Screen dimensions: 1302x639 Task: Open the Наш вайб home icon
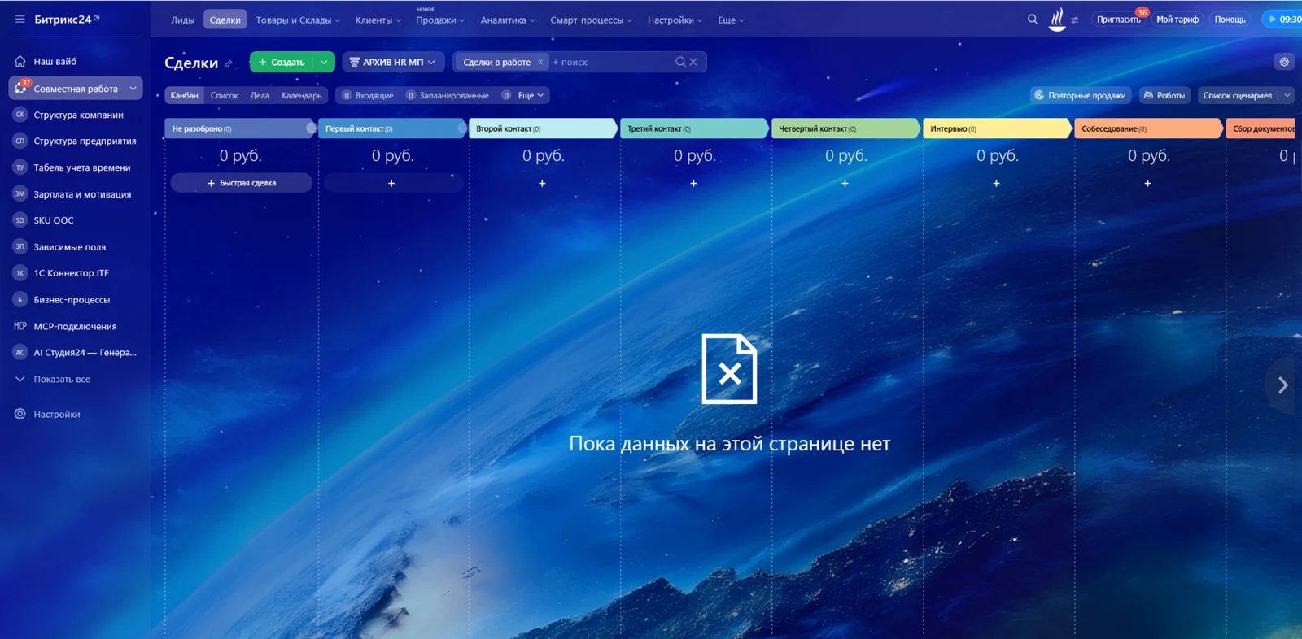[x=20, y=61]
